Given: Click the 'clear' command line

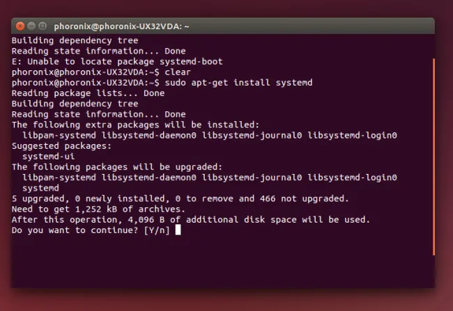Looking at the screenshot, I should (101, 72).
